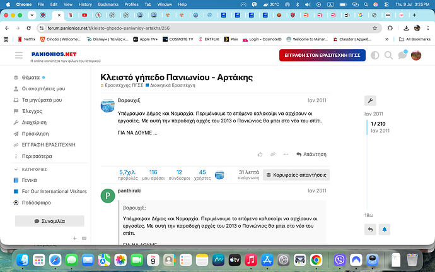Viewport: 435px width, 272px height.
Task: Click the panthiraki username
Action: point(130,191)
